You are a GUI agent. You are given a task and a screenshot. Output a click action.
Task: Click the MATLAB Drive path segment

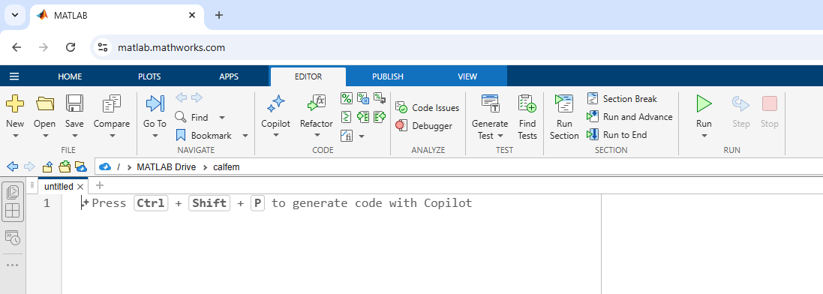click(x=166, y=167)
